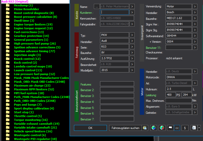The width and height of the screenshot is (203, 141).
Task: Open the > arrow next to Getriebe field
Action: [x=195, y=112]
